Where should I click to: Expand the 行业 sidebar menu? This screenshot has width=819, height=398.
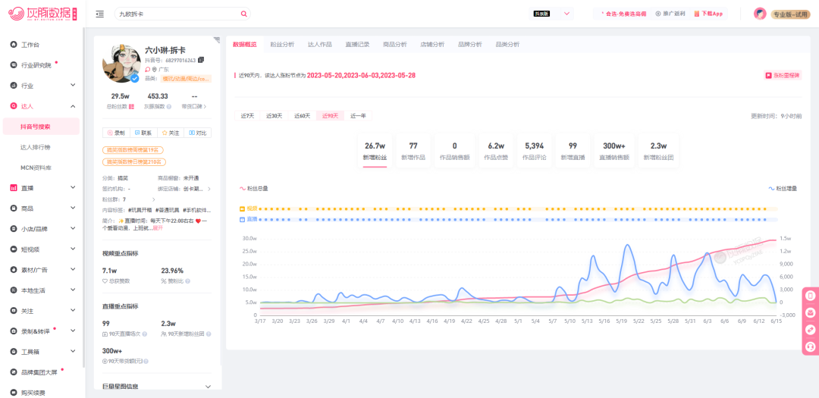(x=42, y=85)
